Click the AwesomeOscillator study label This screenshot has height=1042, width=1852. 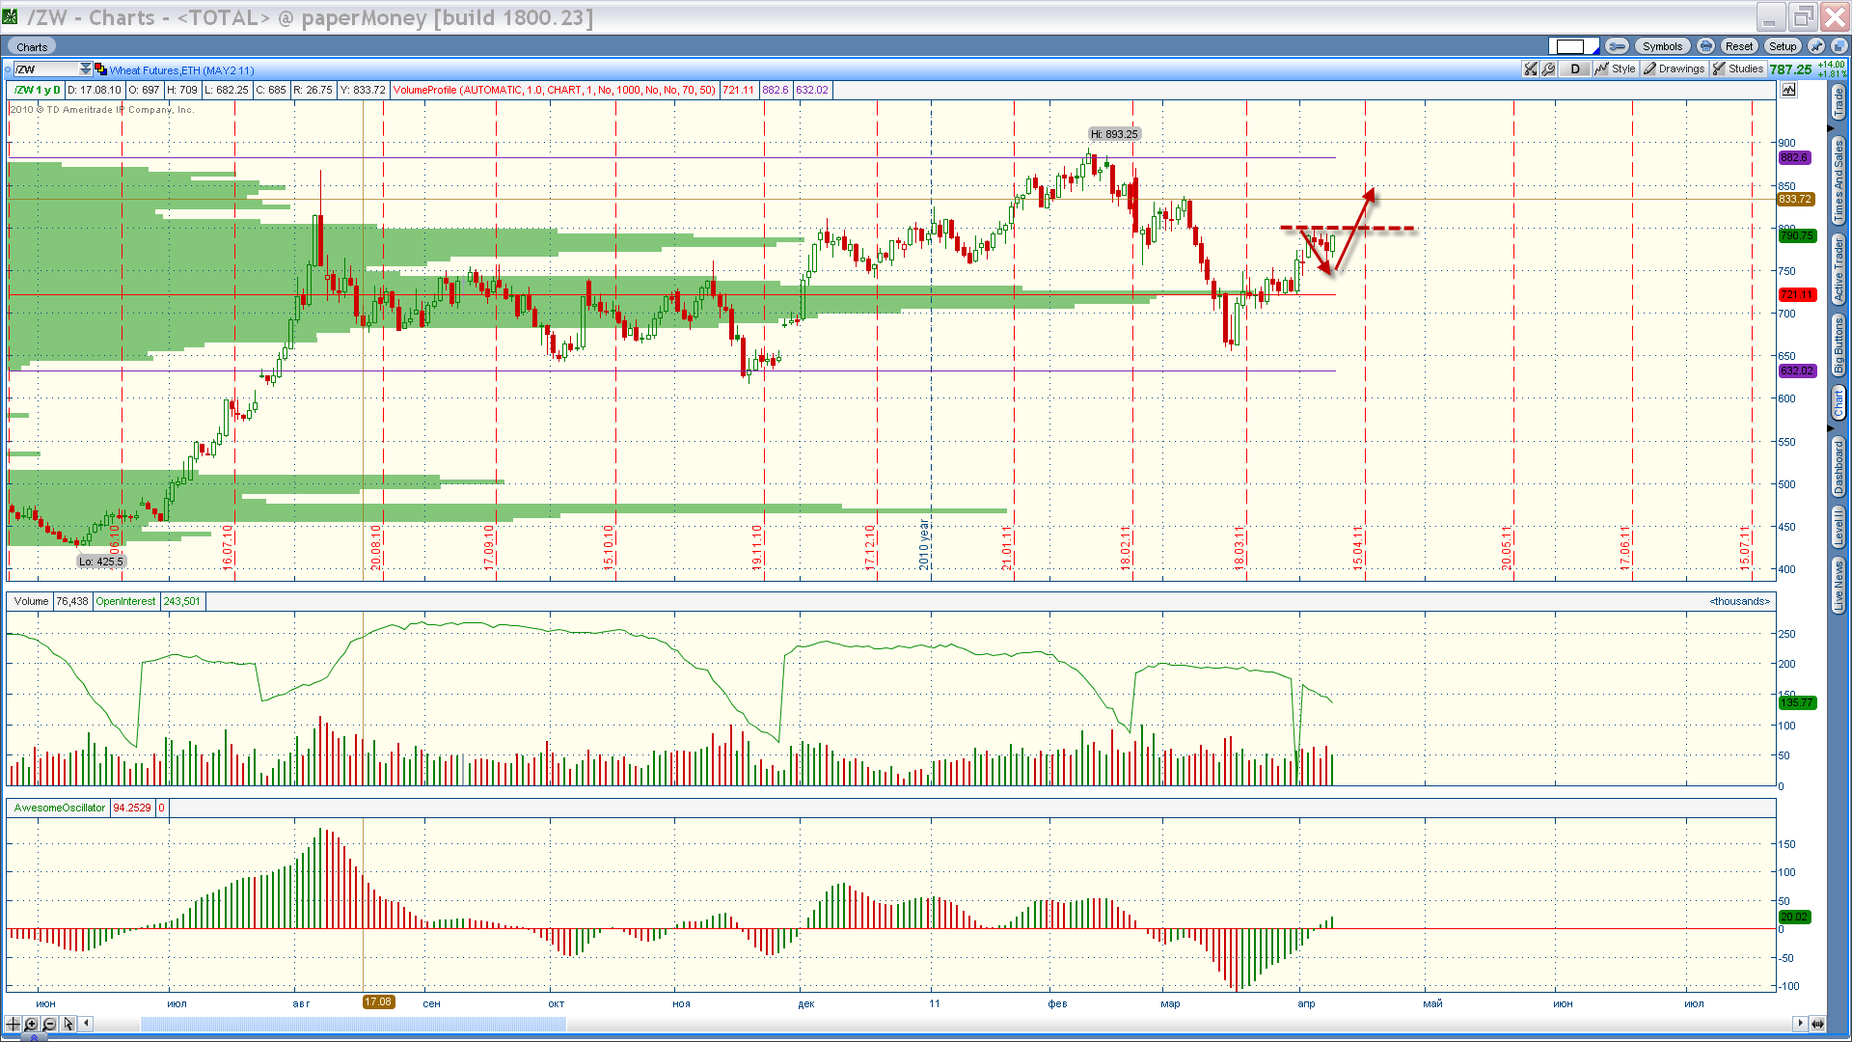(59, 808)
